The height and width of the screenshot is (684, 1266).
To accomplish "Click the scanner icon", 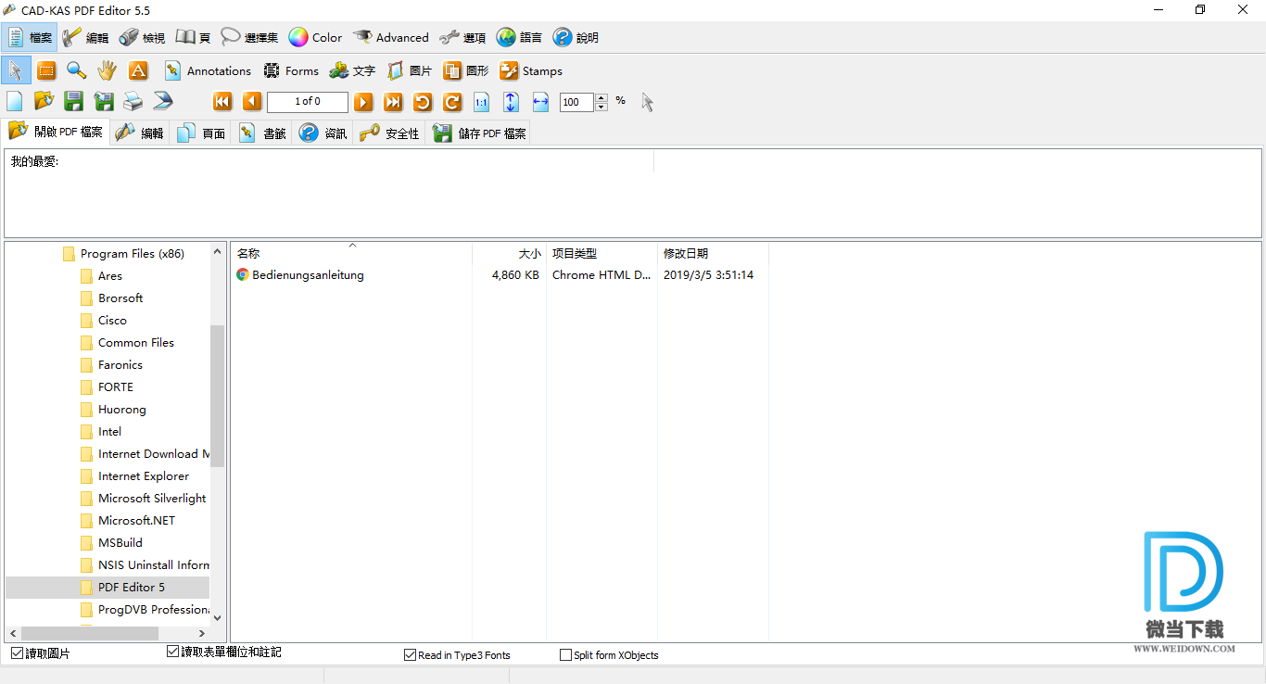I will click(163, 102).
